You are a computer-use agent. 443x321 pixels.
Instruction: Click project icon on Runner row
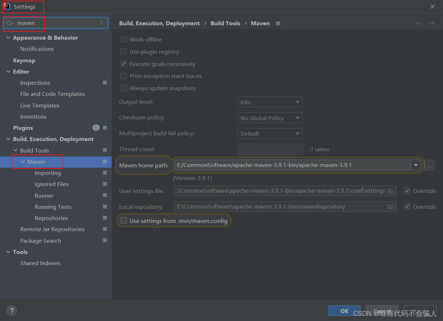click(105, 195)
